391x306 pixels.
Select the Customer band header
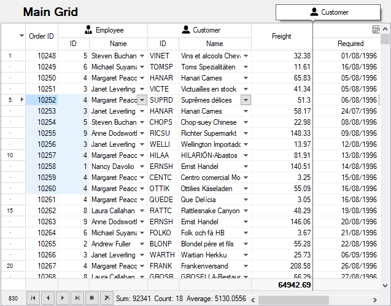point(200,29)
